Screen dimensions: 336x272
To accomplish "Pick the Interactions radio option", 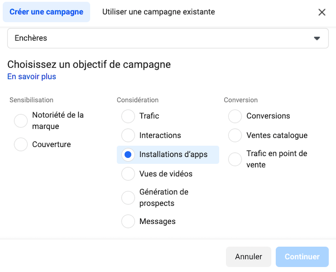I will 128,135.
